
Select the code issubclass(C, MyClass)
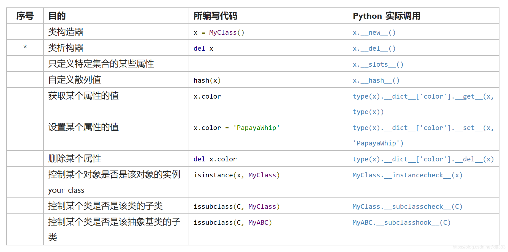[x=237, y=207]
